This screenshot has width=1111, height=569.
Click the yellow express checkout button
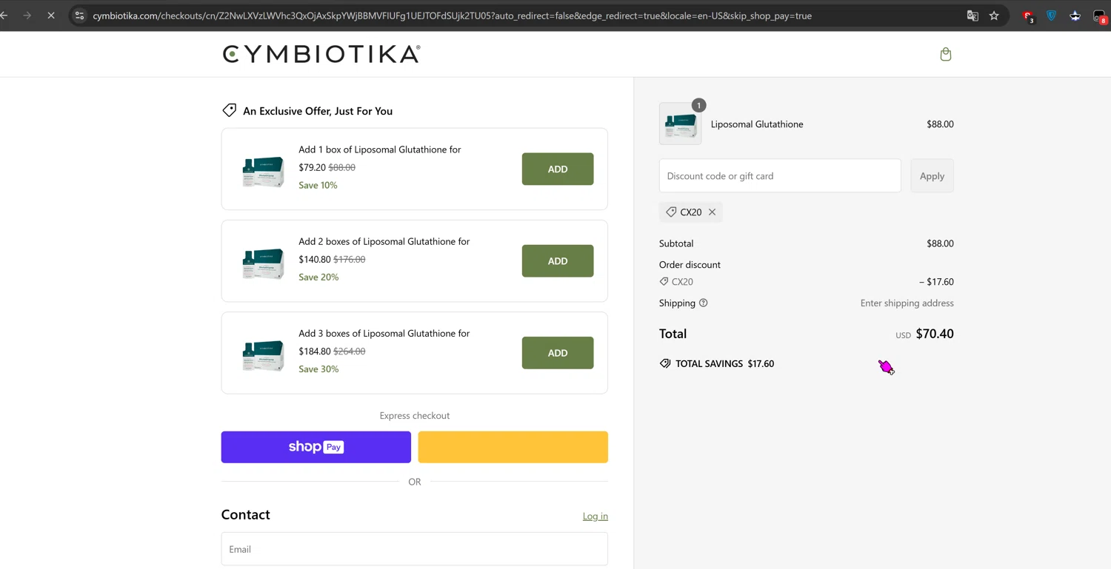tap(513, 447)
